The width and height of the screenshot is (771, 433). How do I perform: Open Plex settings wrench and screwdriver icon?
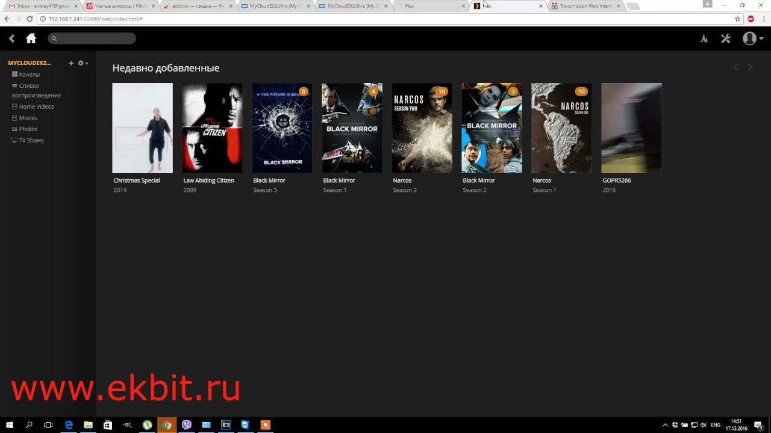(x=725, y=38)
